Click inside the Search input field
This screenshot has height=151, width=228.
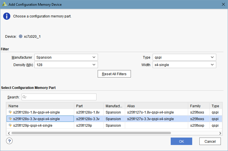(60, 97)
